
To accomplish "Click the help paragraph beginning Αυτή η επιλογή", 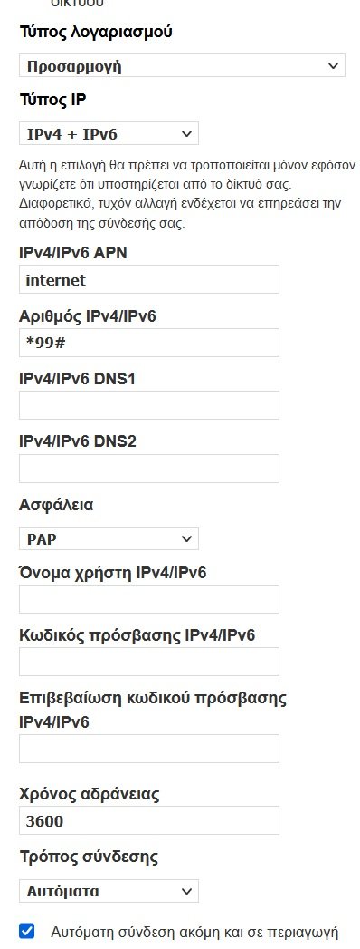I will coord(187,194).
